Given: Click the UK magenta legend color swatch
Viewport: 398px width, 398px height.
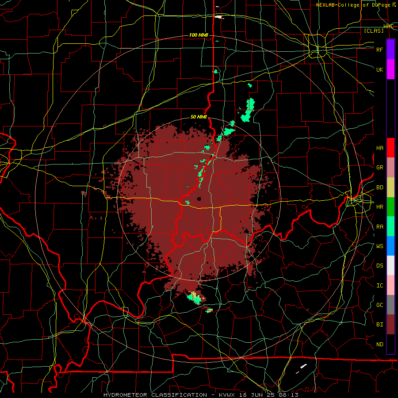Looking at the screenshot, I should coord(390,69).
